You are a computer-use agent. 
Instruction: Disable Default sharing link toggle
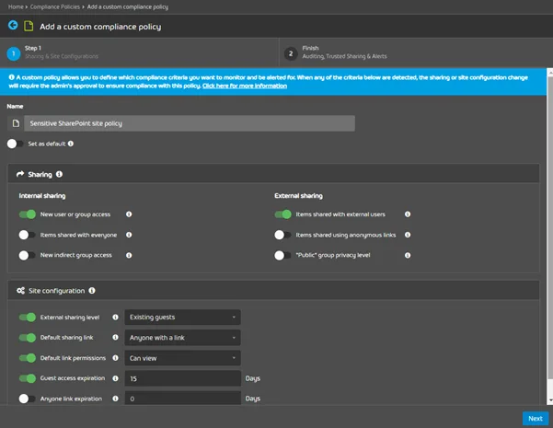(28, 337)
